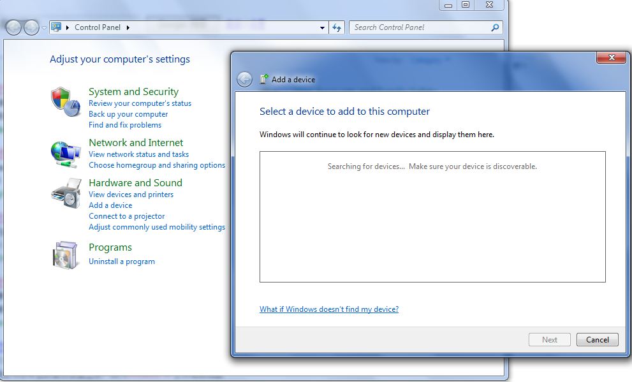Open Hardware and Sound category
The height and width of the screenshot is (382, 632).
[x=135, y=183]
